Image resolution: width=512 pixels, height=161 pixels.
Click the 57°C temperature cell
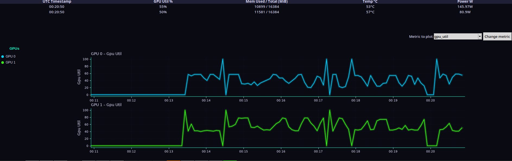pyautogui.click(x=370, y=12)
